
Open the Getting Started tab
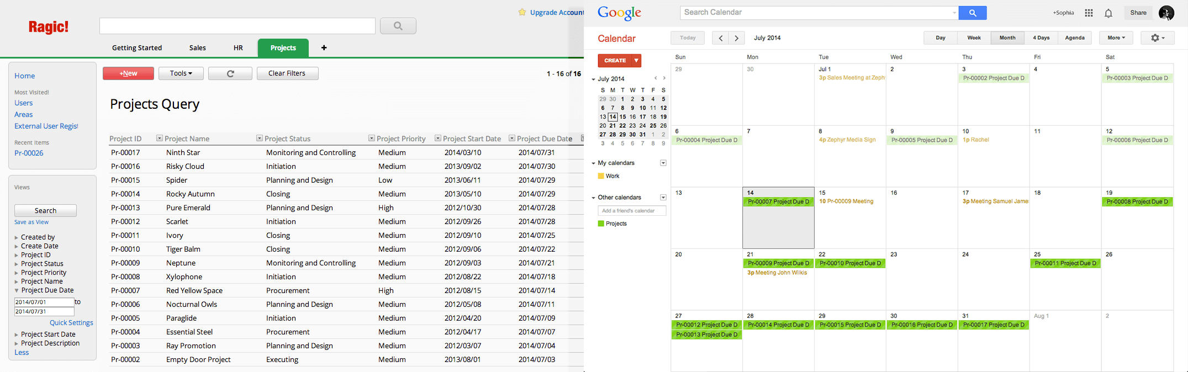click(x=137, y=48)
